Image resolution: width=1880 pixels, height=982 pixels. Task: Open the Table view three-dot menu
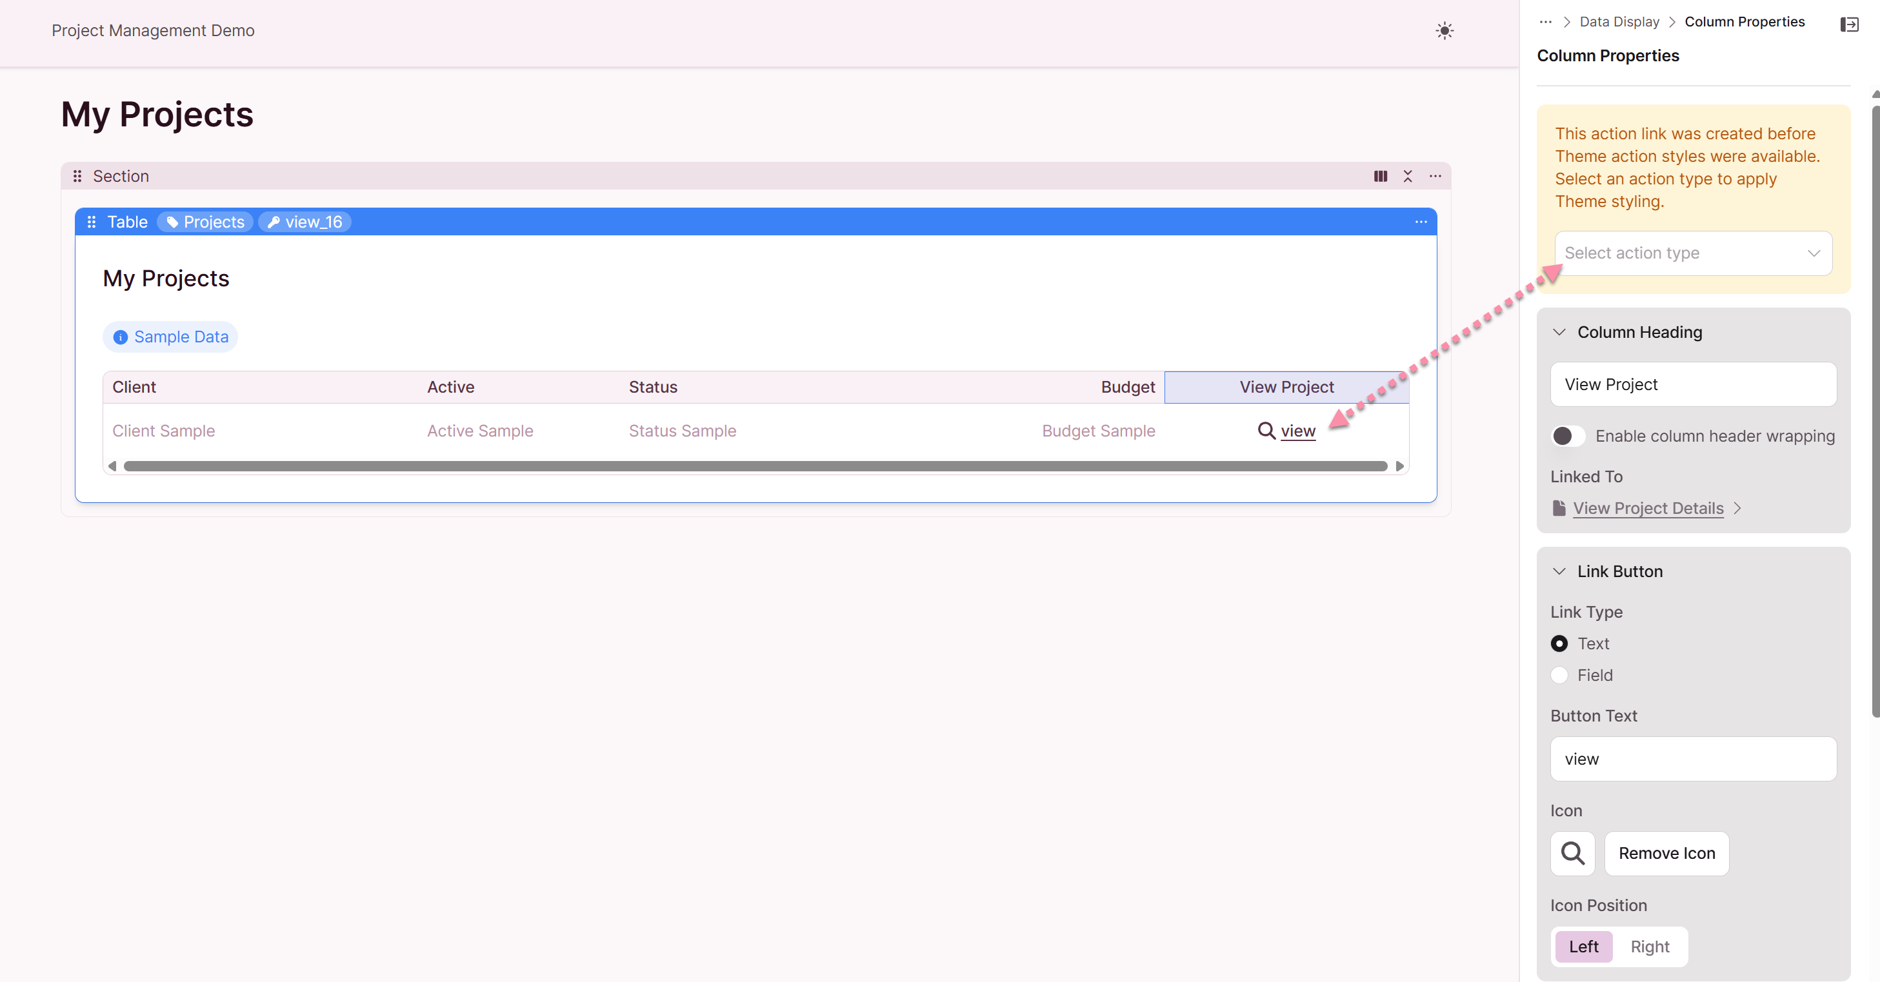tap(1420, 222)
